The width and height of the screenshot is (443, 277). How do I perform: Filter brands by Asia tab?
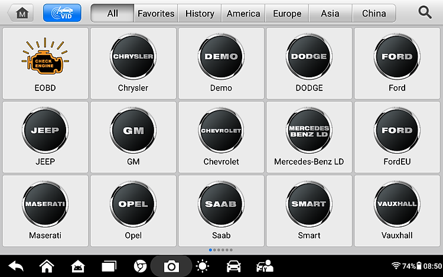pyautogui.click(x=330, y=13)
